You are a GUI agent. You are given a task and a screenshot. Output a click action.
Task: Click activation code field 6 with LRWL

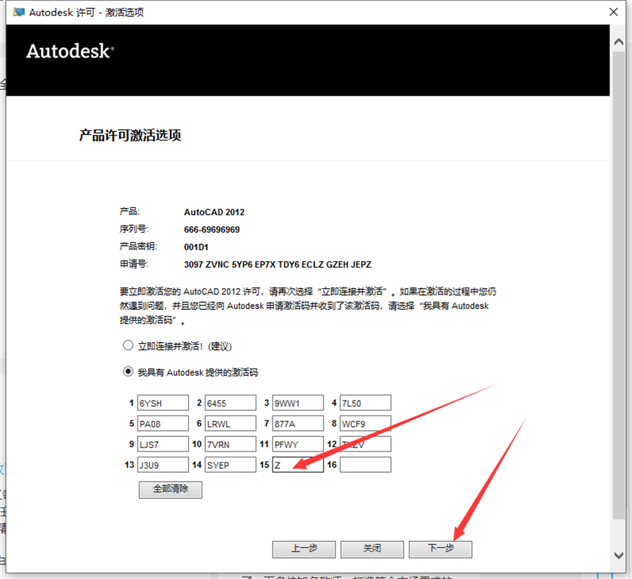(x=230, y=424)
